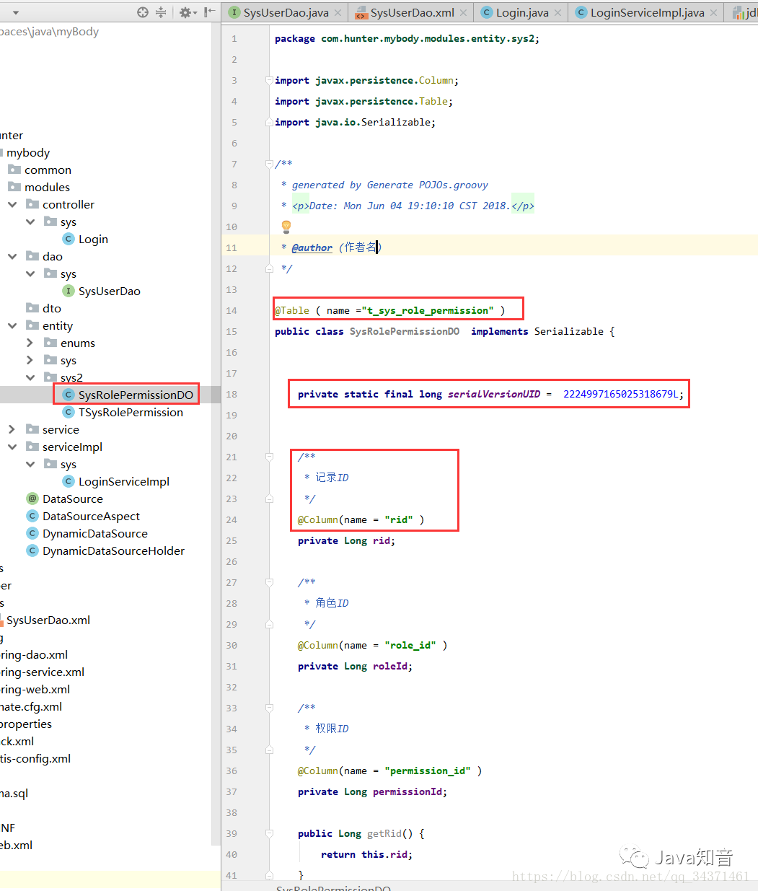Select the Login class in tree
This screenshot has width=758, height=891.
click(x=93, y=240)
